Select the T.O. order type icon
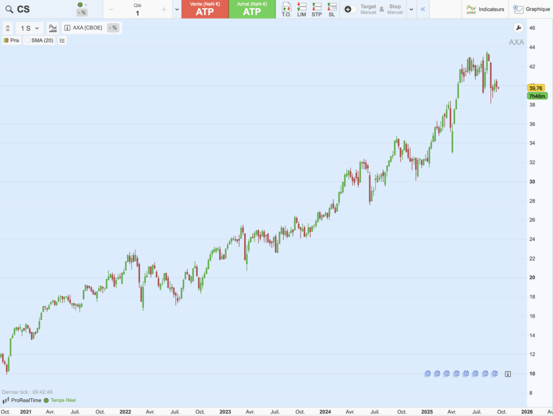 pos(287,9)
